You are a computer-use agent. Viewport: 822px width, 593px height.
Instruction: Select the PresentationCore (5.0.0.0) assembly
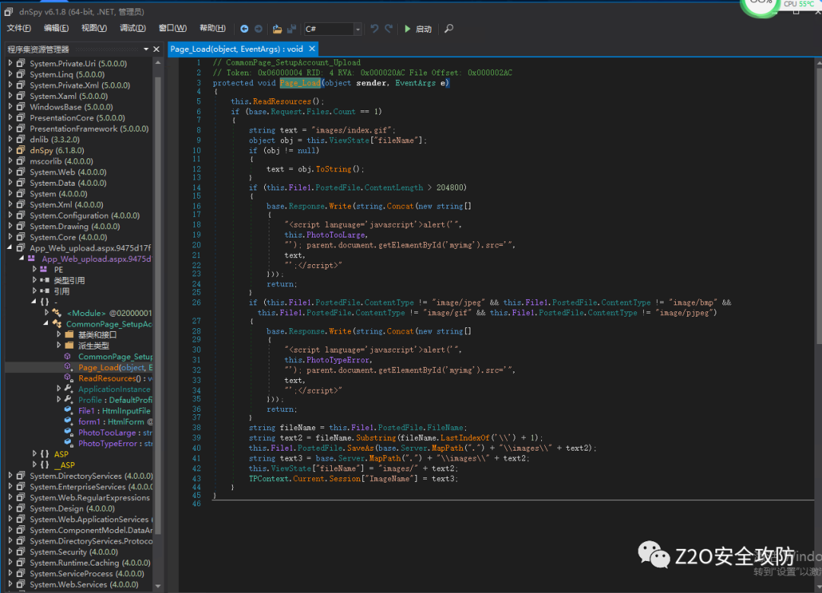[x=77, y=117]
